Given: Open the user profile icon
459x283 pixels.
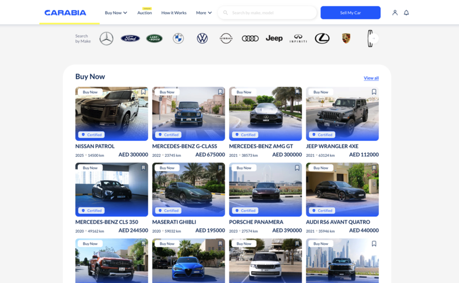Looking at the screenshot, I should click(x=395, y=13).
